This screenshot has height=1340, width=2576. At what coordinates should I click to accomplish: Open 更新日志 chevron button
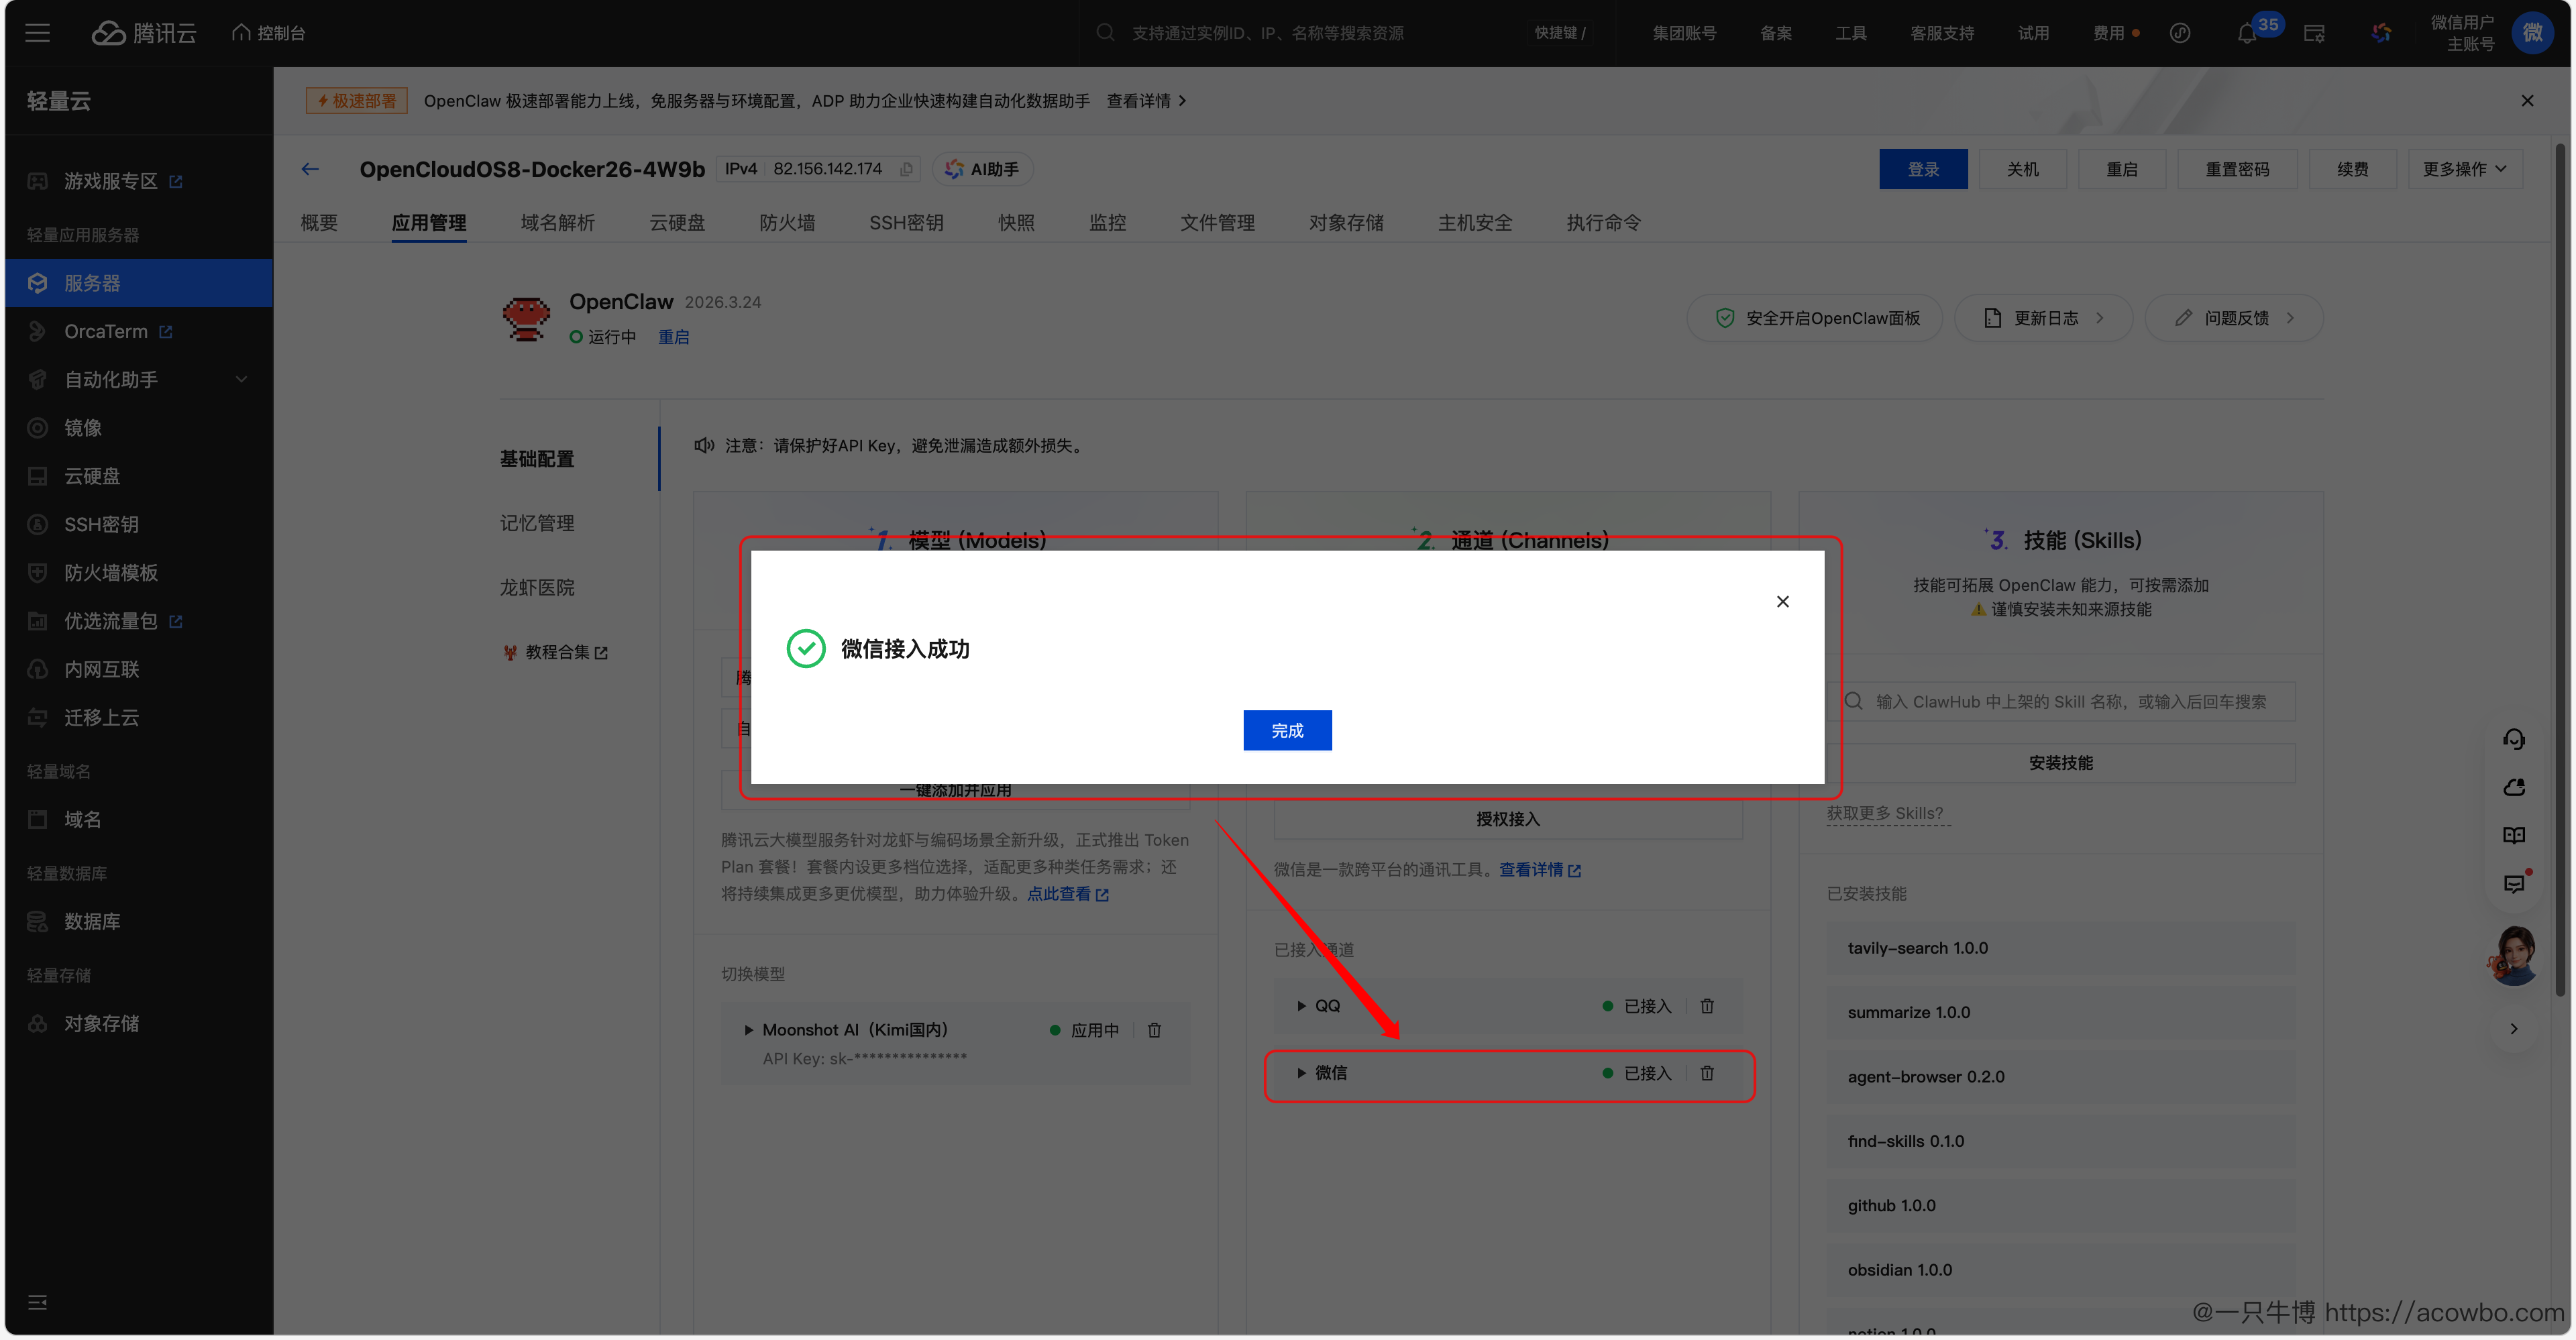pos(2043,318)
